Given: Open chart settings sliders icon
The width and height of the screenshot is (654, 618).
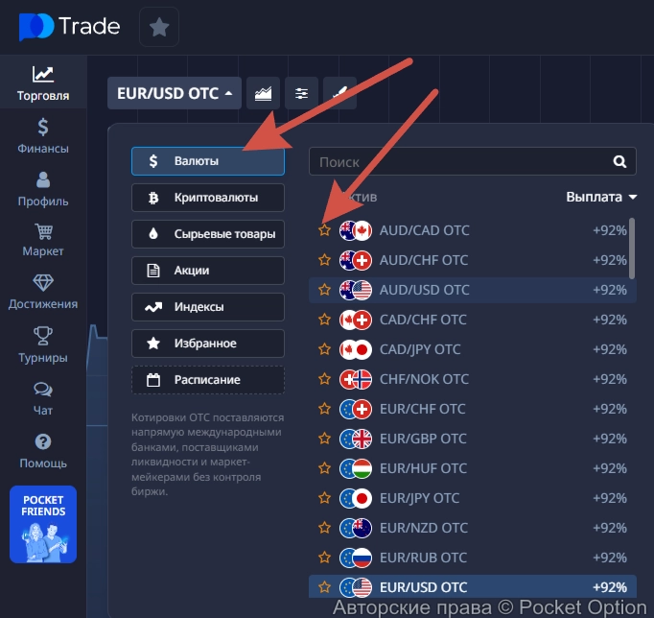Looking at the screenshot, I should pos(302,93).
